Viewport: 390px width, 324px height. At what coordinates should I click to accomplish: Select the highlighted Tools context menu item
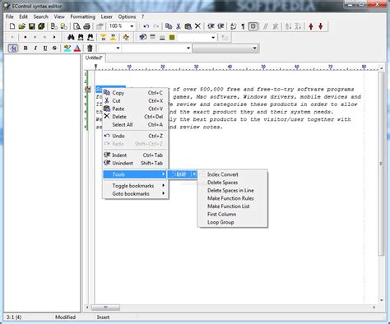[135, 174]
